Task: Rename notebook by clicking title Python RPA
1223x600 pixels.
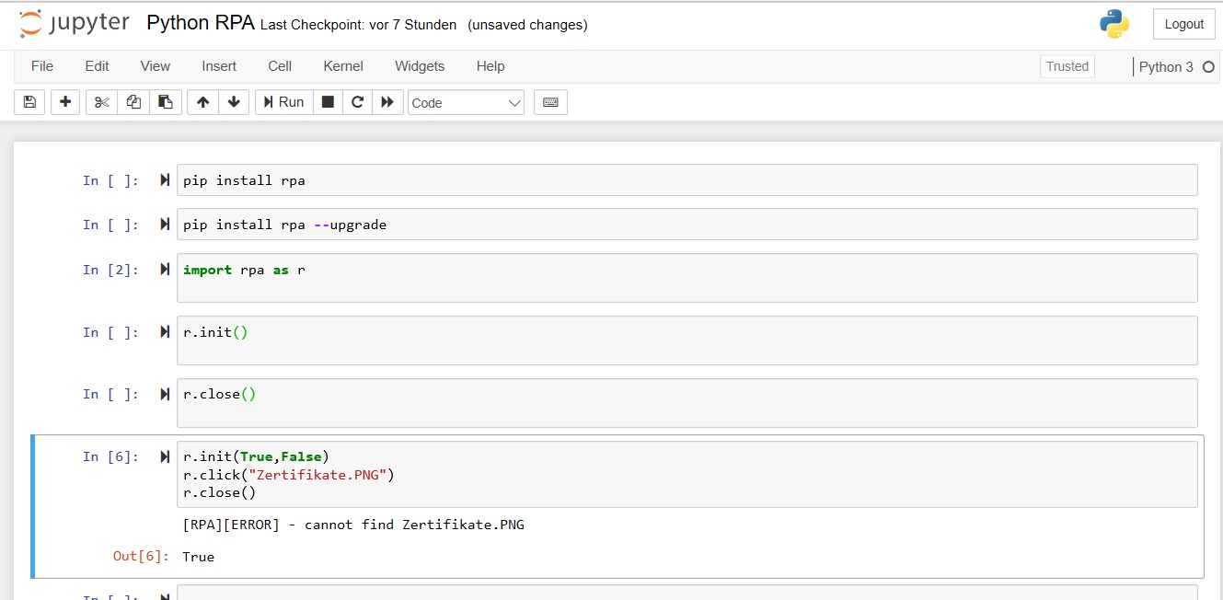Action: tap(199, 22)
